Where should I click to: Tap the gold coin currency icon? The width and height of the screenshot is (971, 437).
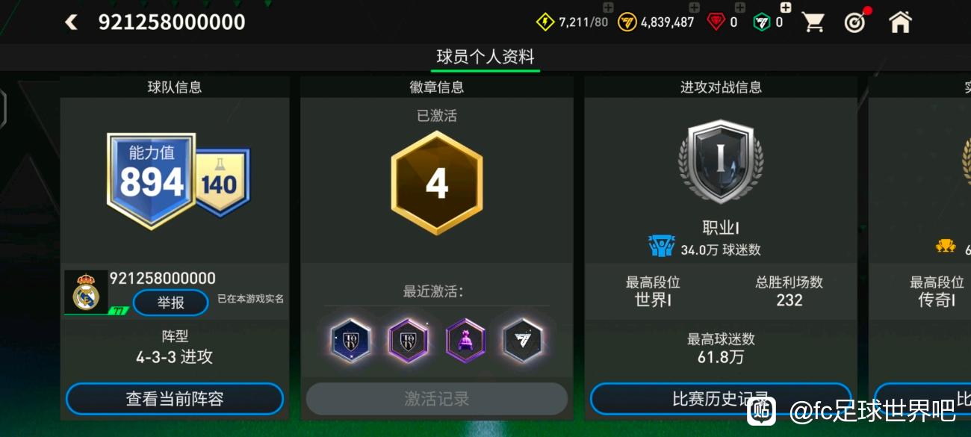pyautogui.click(x=628, y=22)
